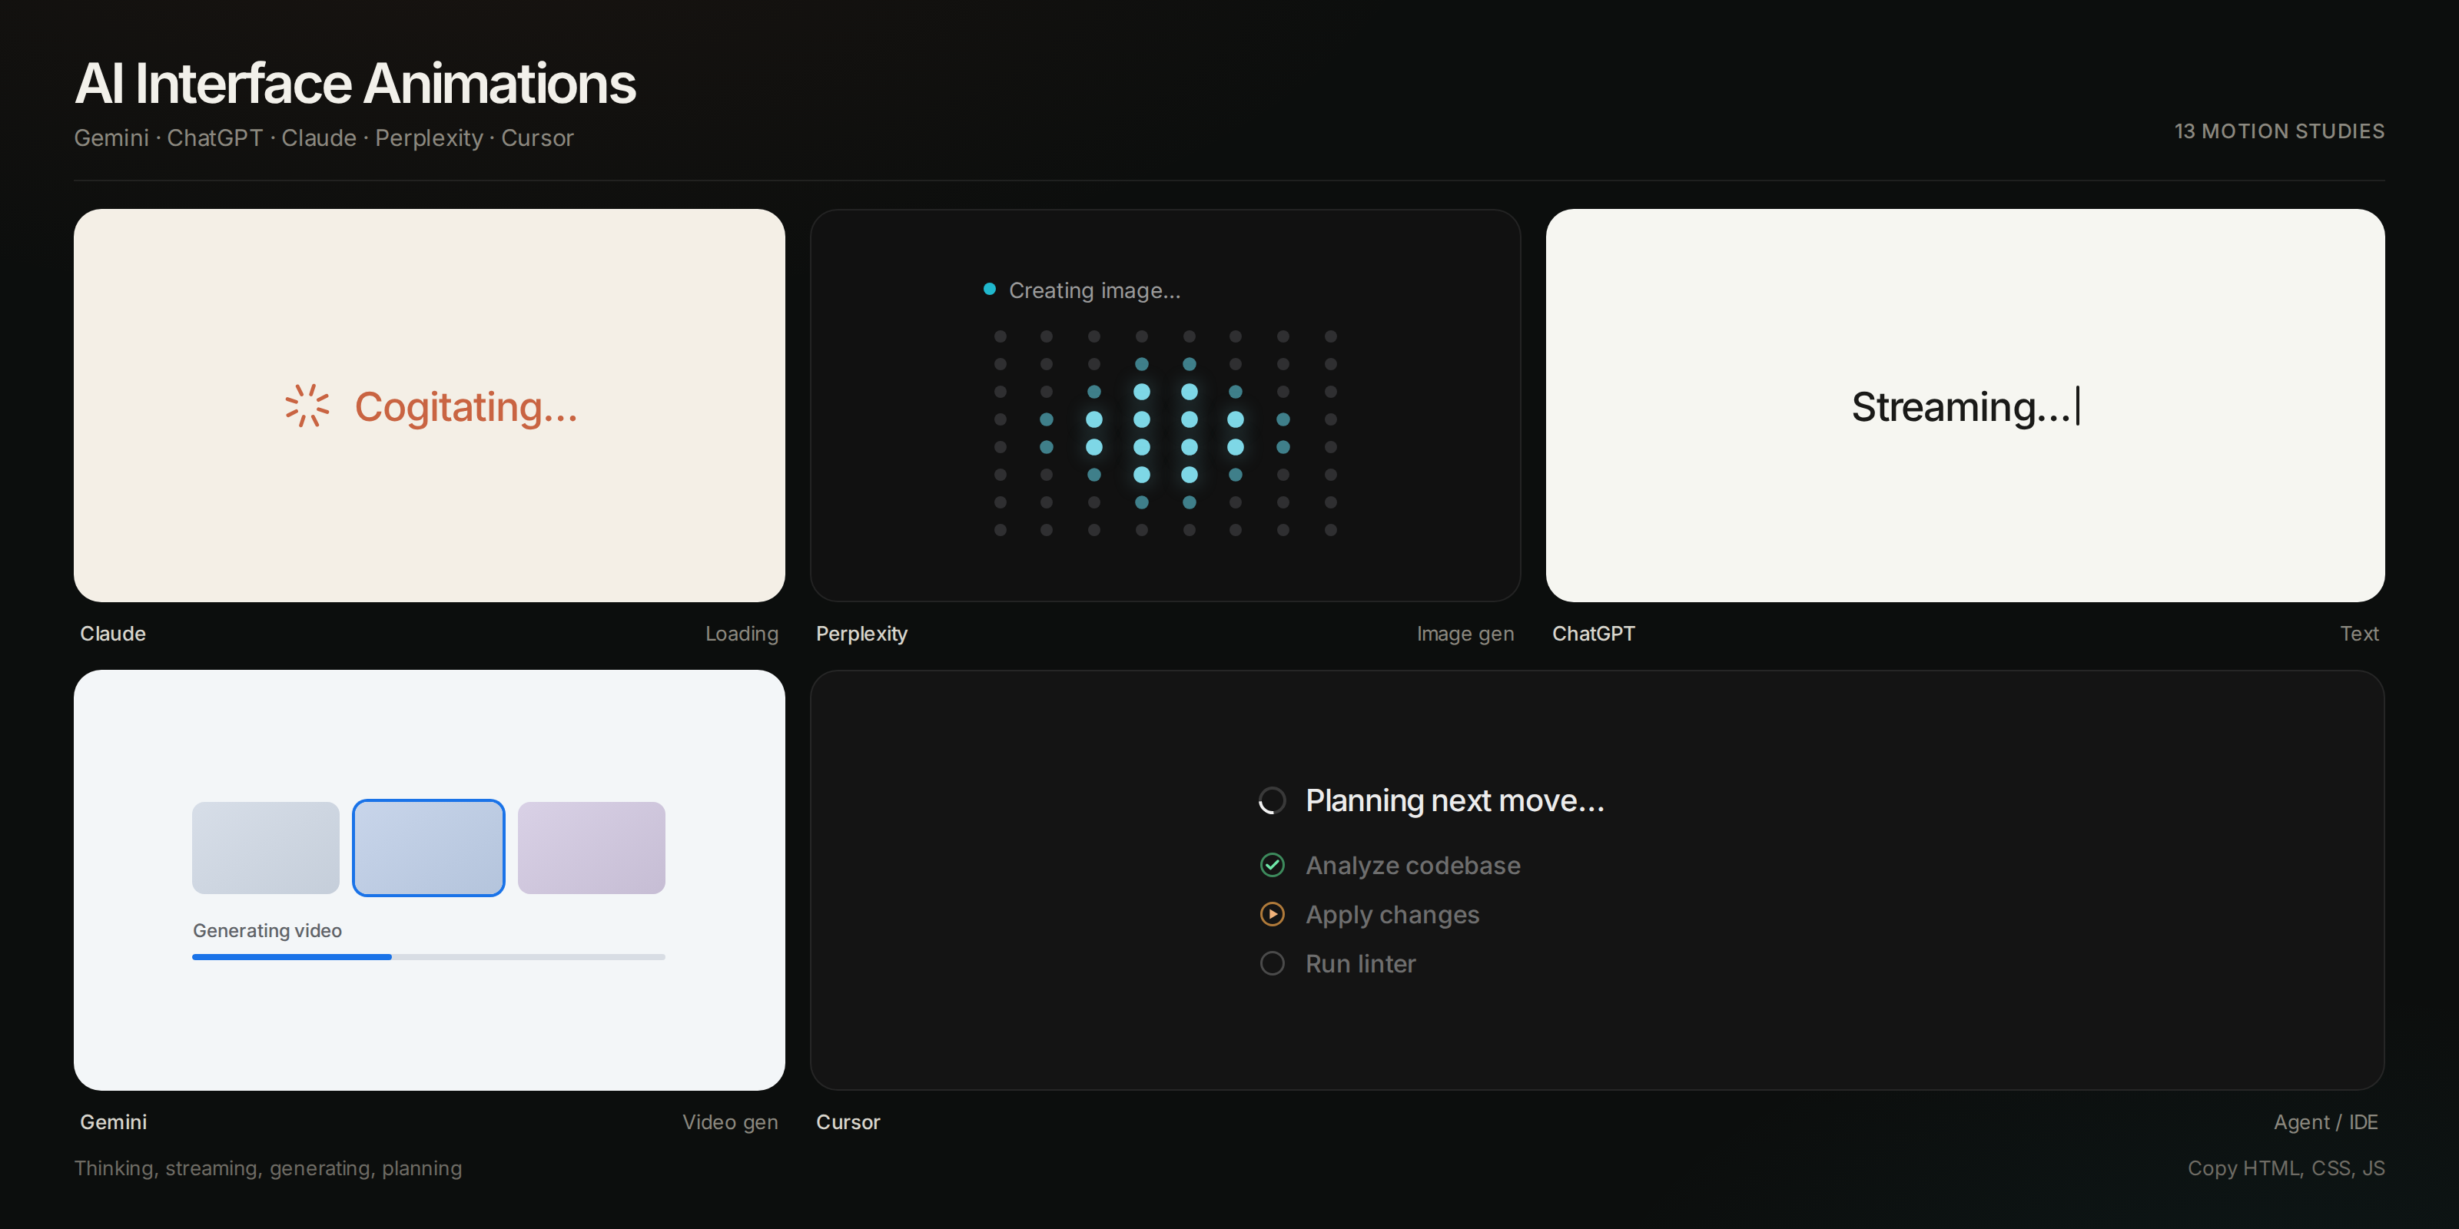Click the Streaming... text in ChatGPT card
This screenshot has width=2459, height=1229.
1961,407
